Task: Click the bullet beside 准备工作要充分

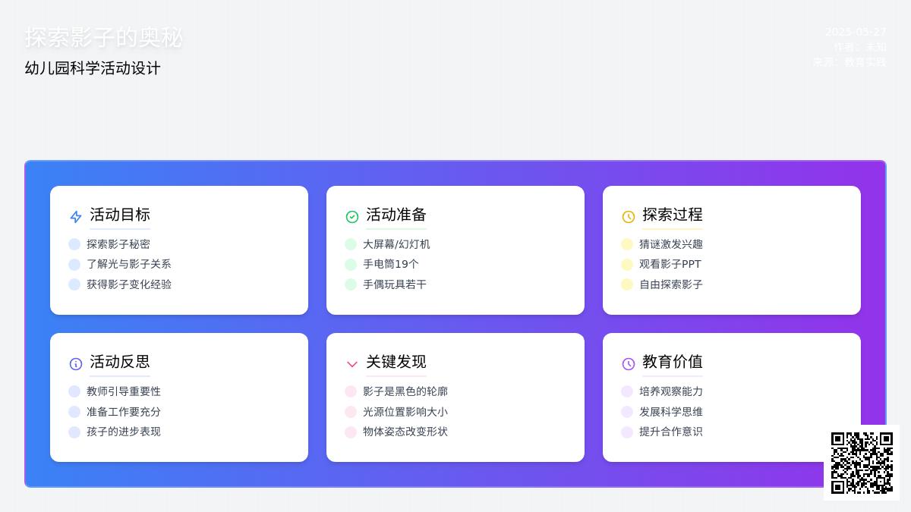Action: pyautogui.click(x=74, y=412)
